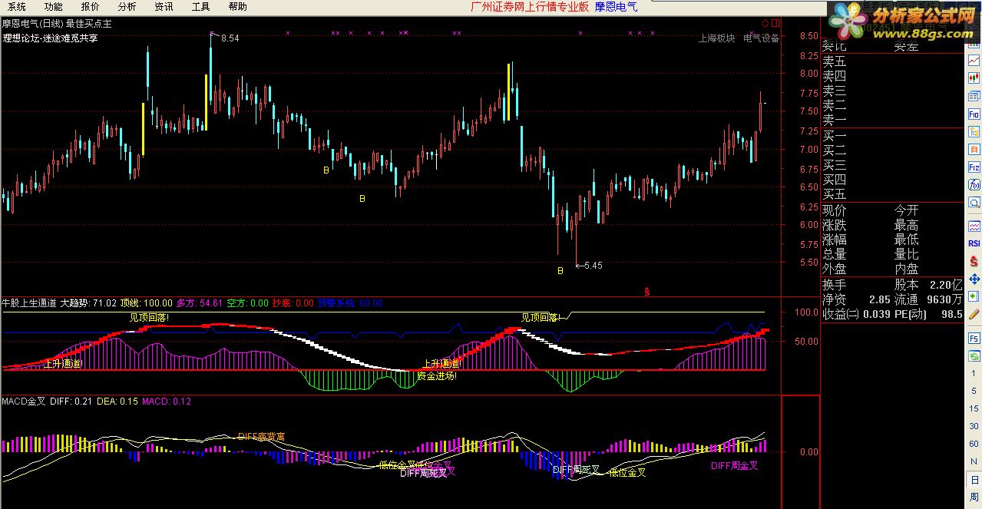The width and height of the screenshot is (982, 509).
Task: Click the candlestick chart icon
Action: 974,78
